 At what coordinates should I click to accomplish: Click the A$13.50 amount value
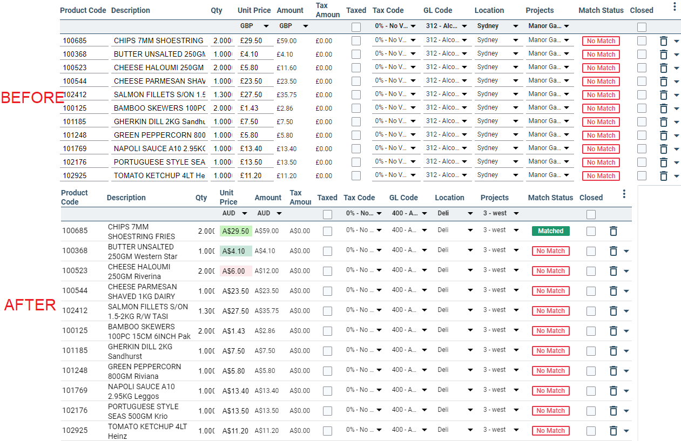267,411
